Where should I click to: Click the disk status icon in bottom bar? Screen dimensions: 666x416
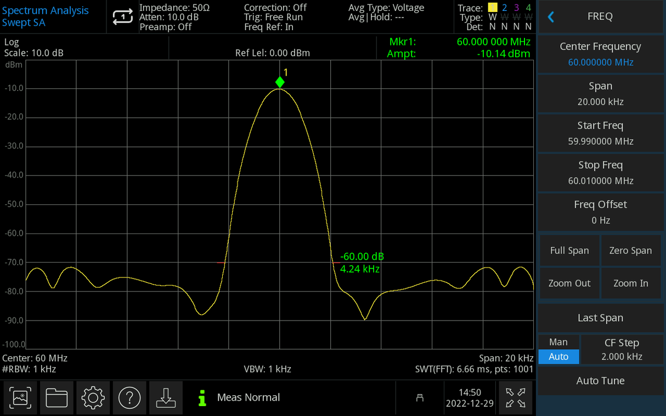click(419, 398)
